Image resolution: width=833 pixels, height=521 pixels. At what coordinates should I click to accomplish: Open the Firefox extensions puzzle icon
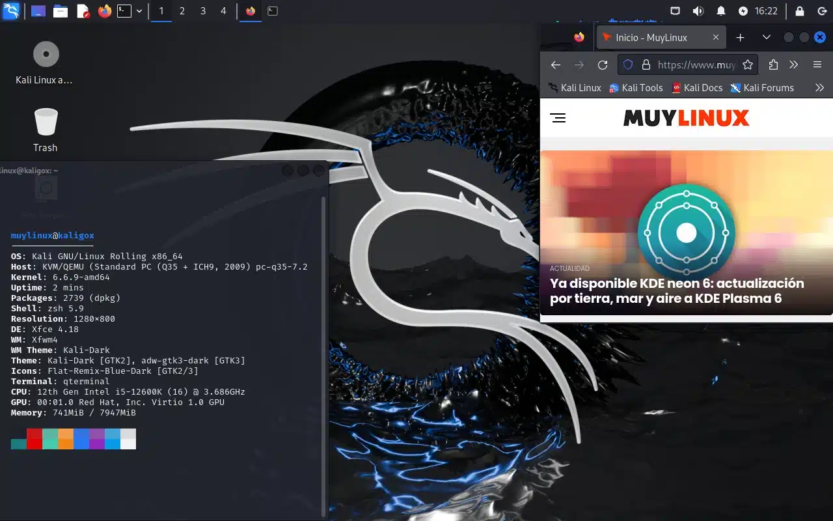click(x=773, y=64)
